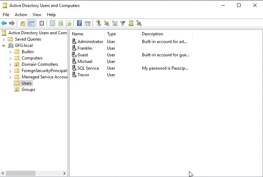Expand Managed Service Accounts node

point(11,77)
